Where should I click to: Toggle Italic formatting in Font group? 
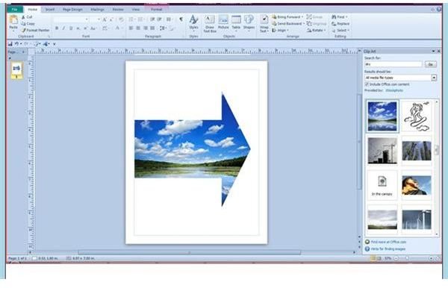pos(63,28)
